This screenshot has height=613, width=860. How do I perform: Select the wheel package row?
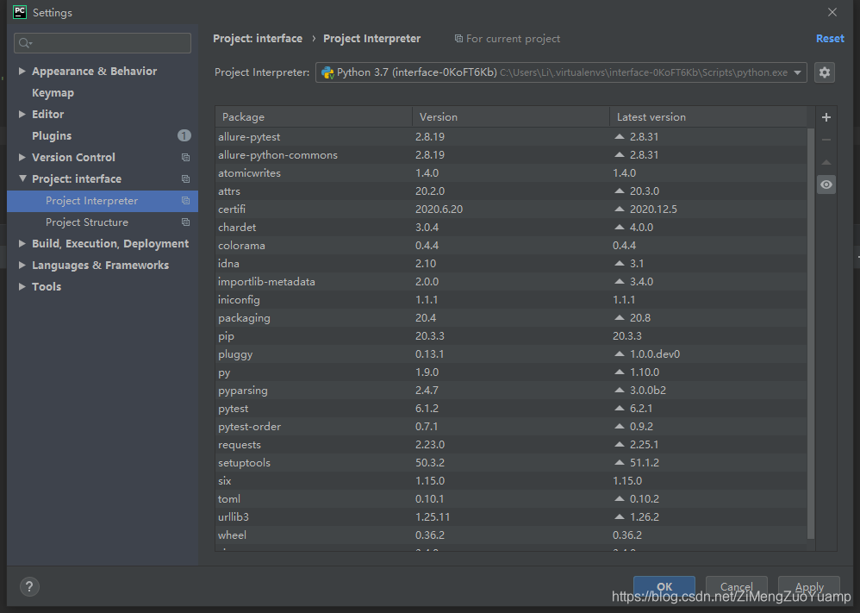tap(511, 535)
